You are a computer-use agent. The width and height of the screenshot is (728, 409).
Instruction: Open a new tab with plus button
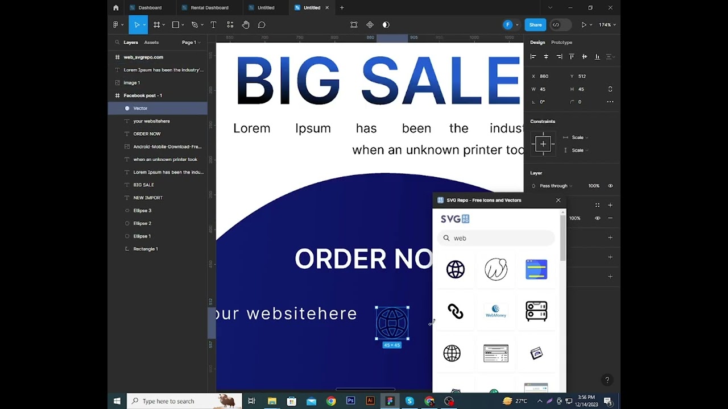click(x=342, y=7)
